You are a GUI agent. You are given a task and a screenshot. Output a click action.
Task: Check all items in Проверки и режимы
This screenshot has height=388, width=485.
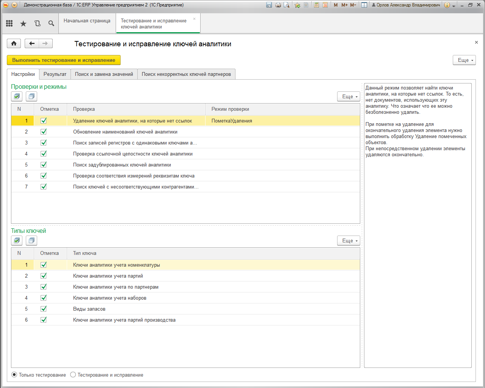[17, 96]
